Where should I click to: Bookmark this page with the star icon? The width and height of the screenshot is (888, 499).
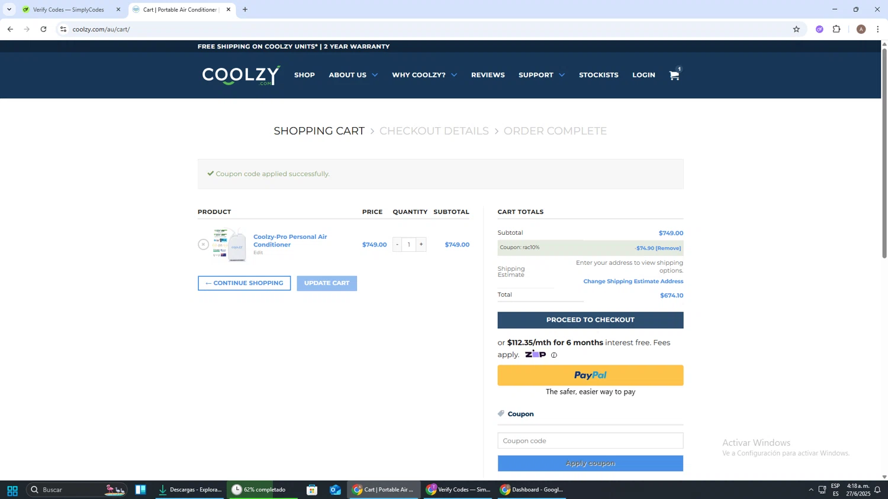(x=796, y=29)
